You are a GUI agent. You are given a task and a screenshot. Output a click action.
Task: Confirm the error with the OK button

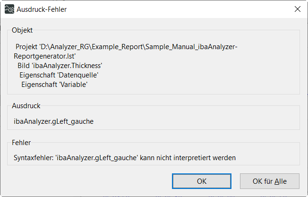pyautogui.click(x=202, y=180)
